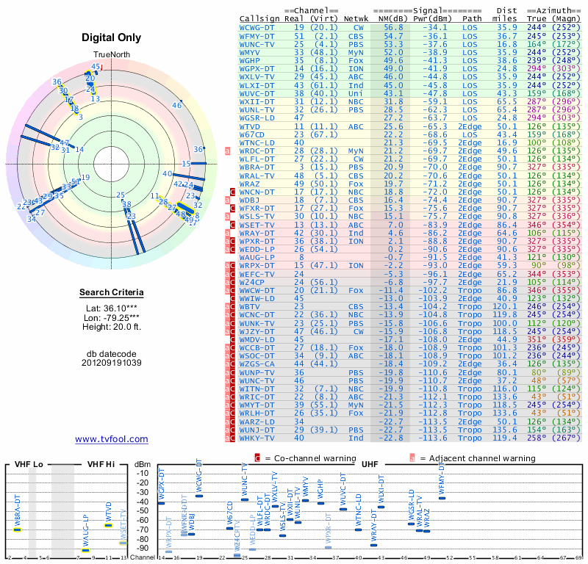Click WUVC-DT callsign in the table
The height and width of the screenshot is (564, 588).
pos(257,94)
